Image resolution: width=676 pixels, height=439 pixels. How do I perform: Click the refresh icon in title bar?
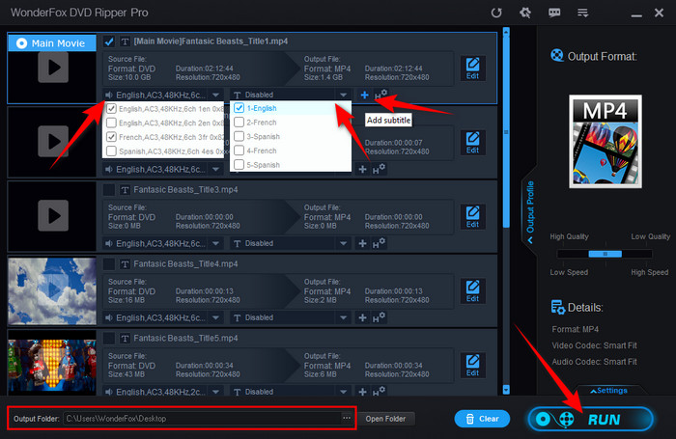click(x=496, y=13)
